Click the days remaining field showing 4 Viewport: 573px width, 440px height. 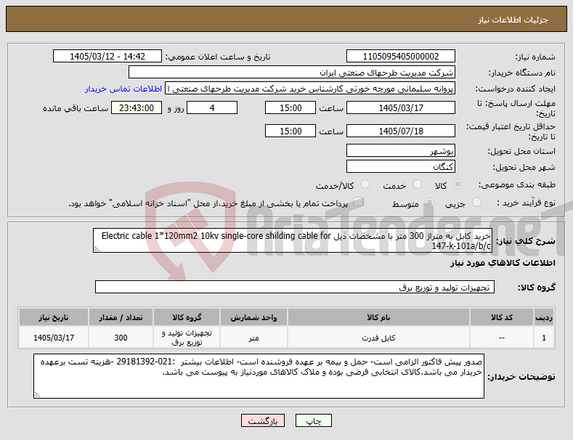tap(212, 107)
